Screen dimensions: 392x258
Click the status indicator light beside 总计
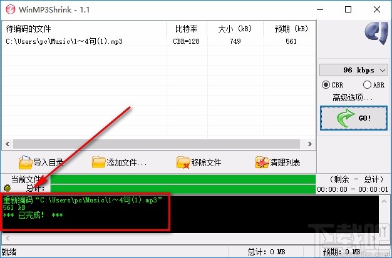pos(8,188)
